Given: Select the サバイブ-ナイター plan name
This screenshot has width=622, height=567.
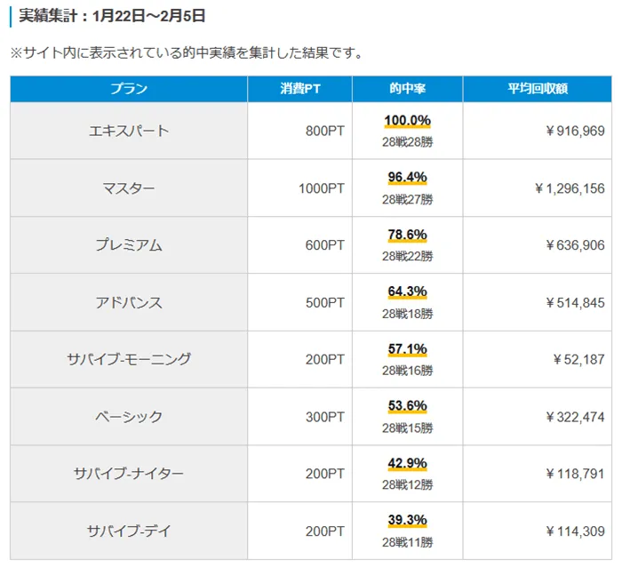Looking at the screenshot, I should (x=129, y=474).
